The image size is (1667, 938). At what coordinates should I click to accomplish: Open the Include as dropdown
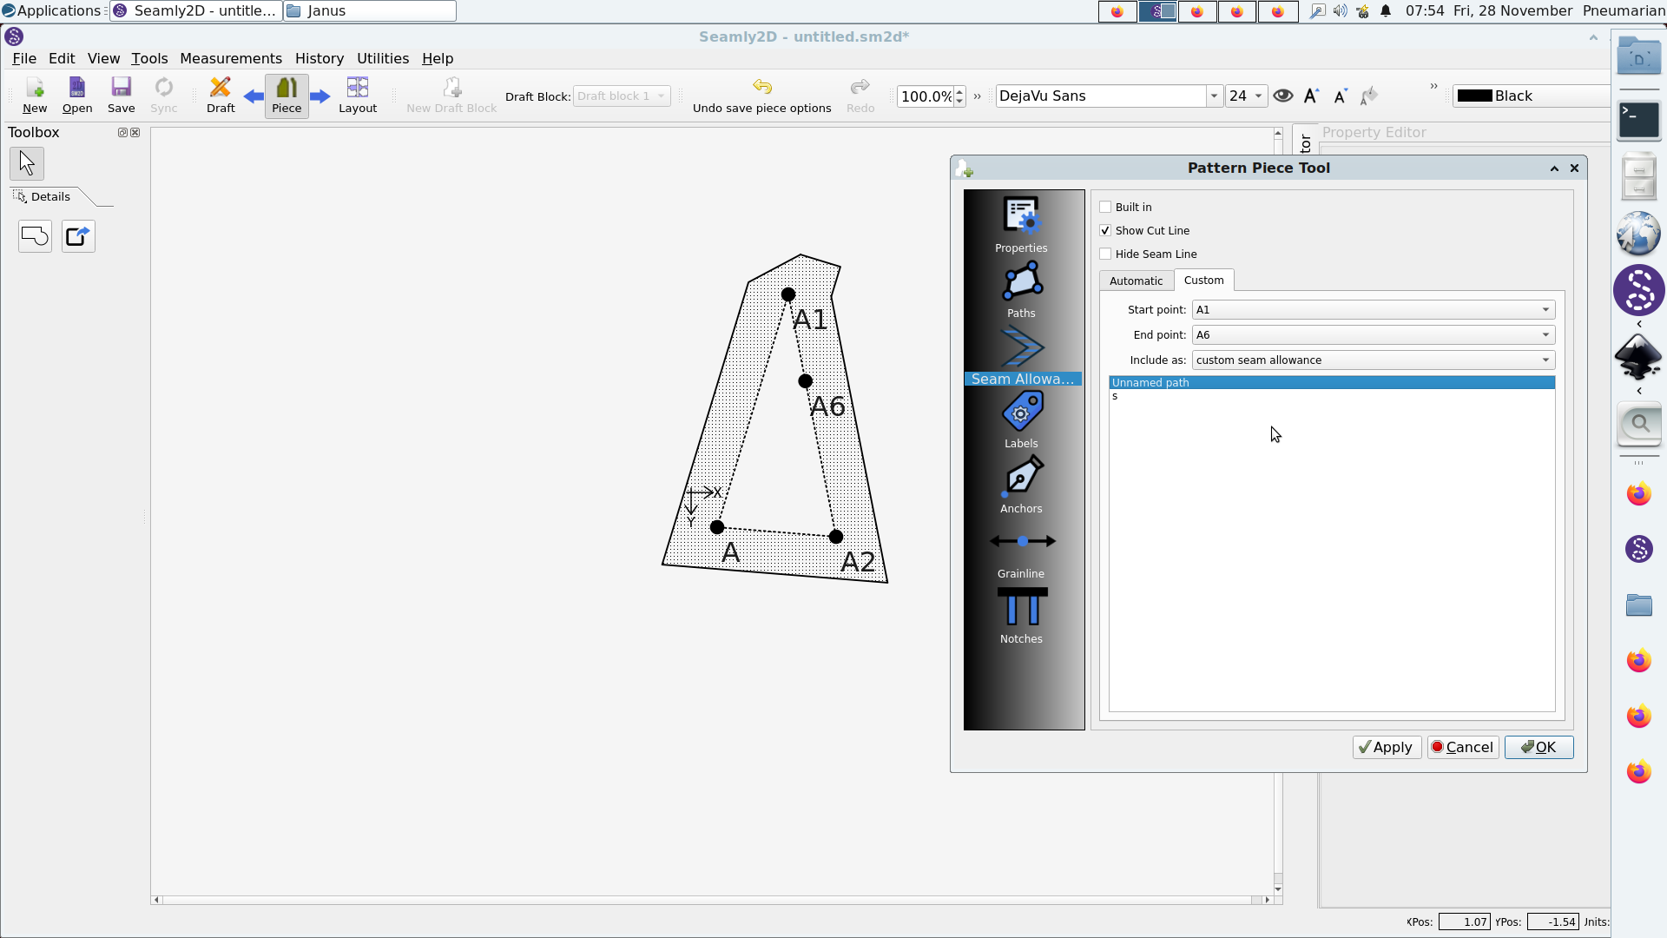coord(1373,360)
